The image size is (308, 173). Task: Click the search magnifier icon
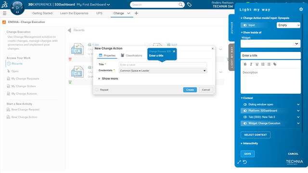click(x=180, y=4)
